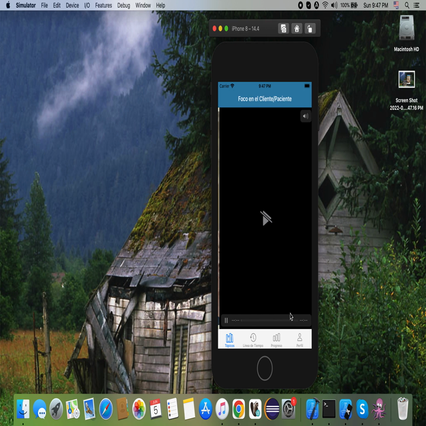Mute the video with the speaker button
The height and width of the screenshot is (426, 426).
[x=305, y=117]
